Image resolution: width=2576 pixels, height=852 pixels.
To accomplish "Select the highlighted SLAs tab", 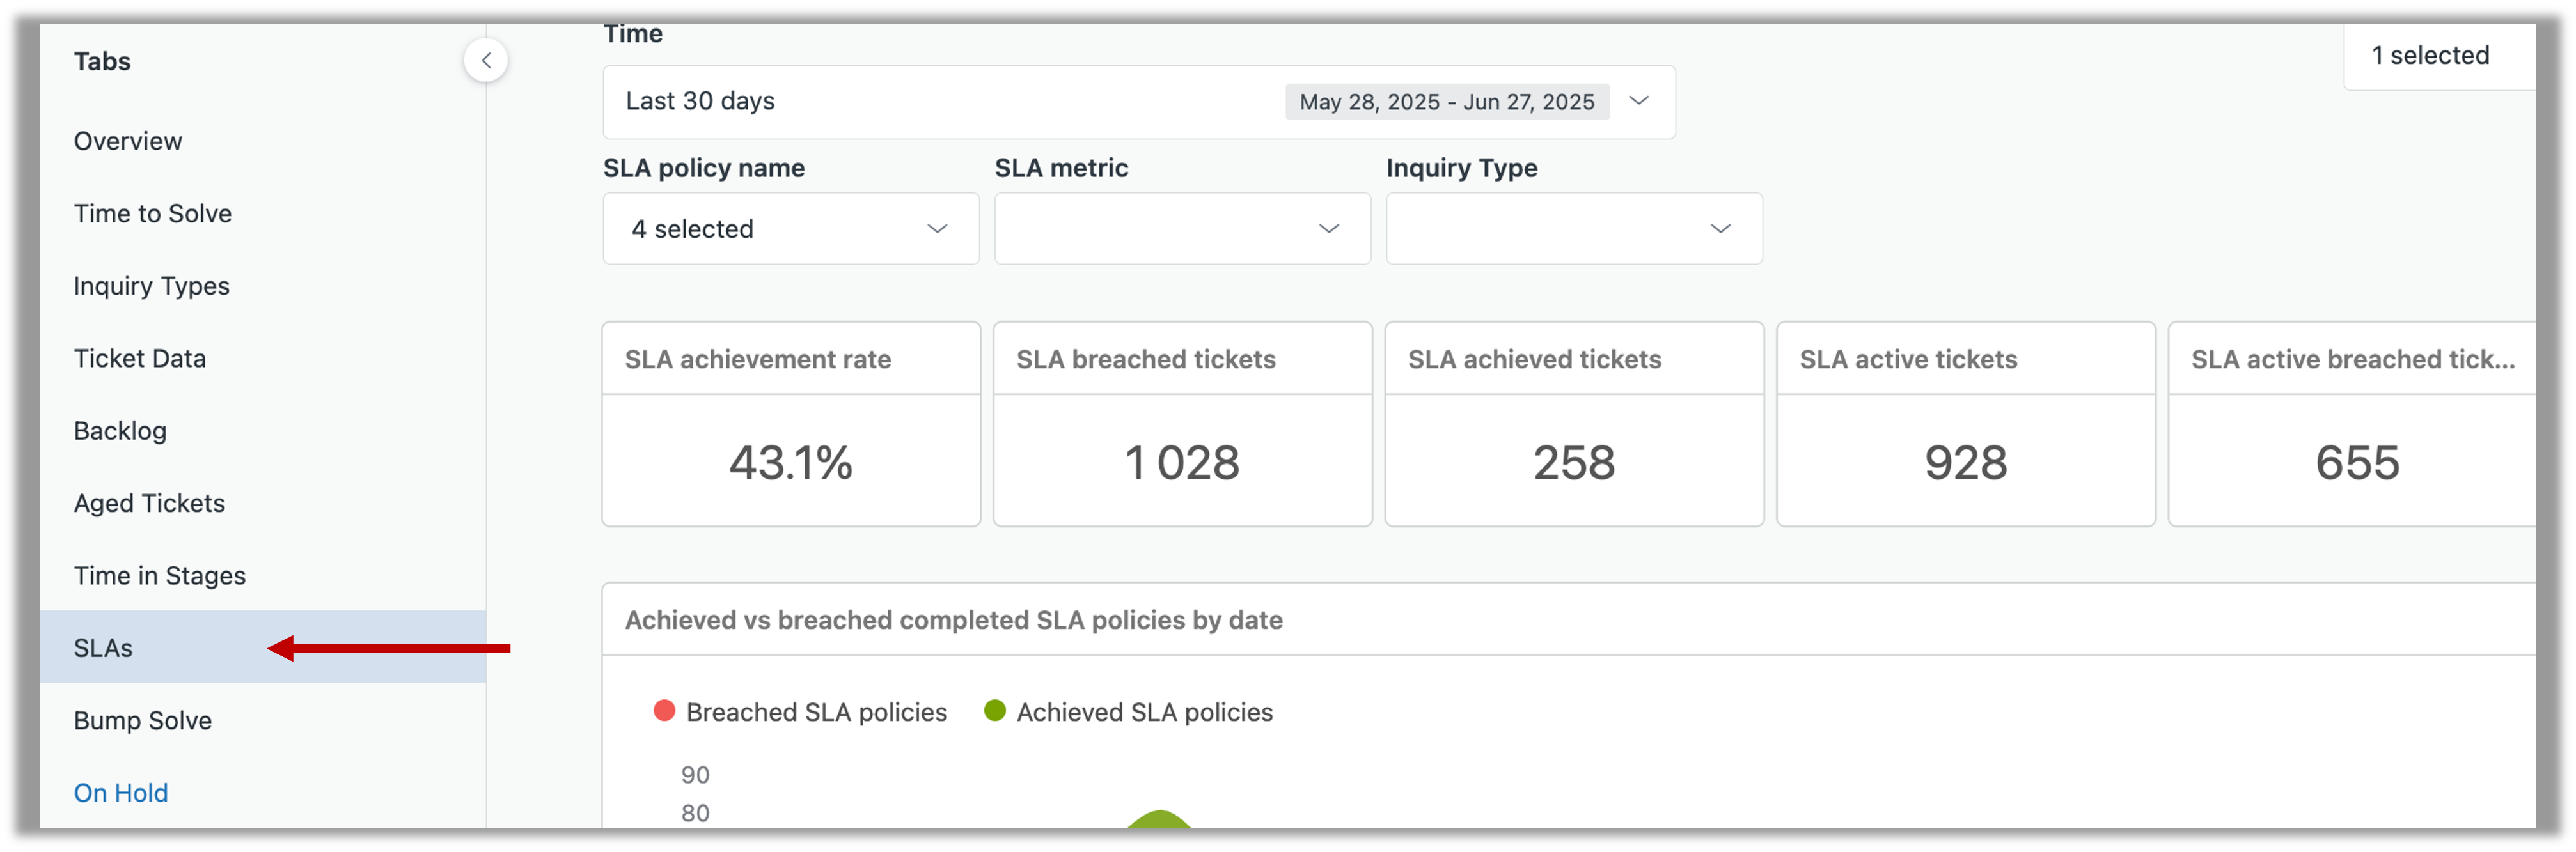I will point(263,648).
